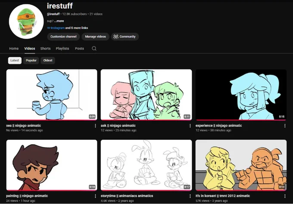Image resolution: width=293 pixels, height=204 pixels.
Task: Click the irestuff channel avatar
Action: (x=26, y=22)
